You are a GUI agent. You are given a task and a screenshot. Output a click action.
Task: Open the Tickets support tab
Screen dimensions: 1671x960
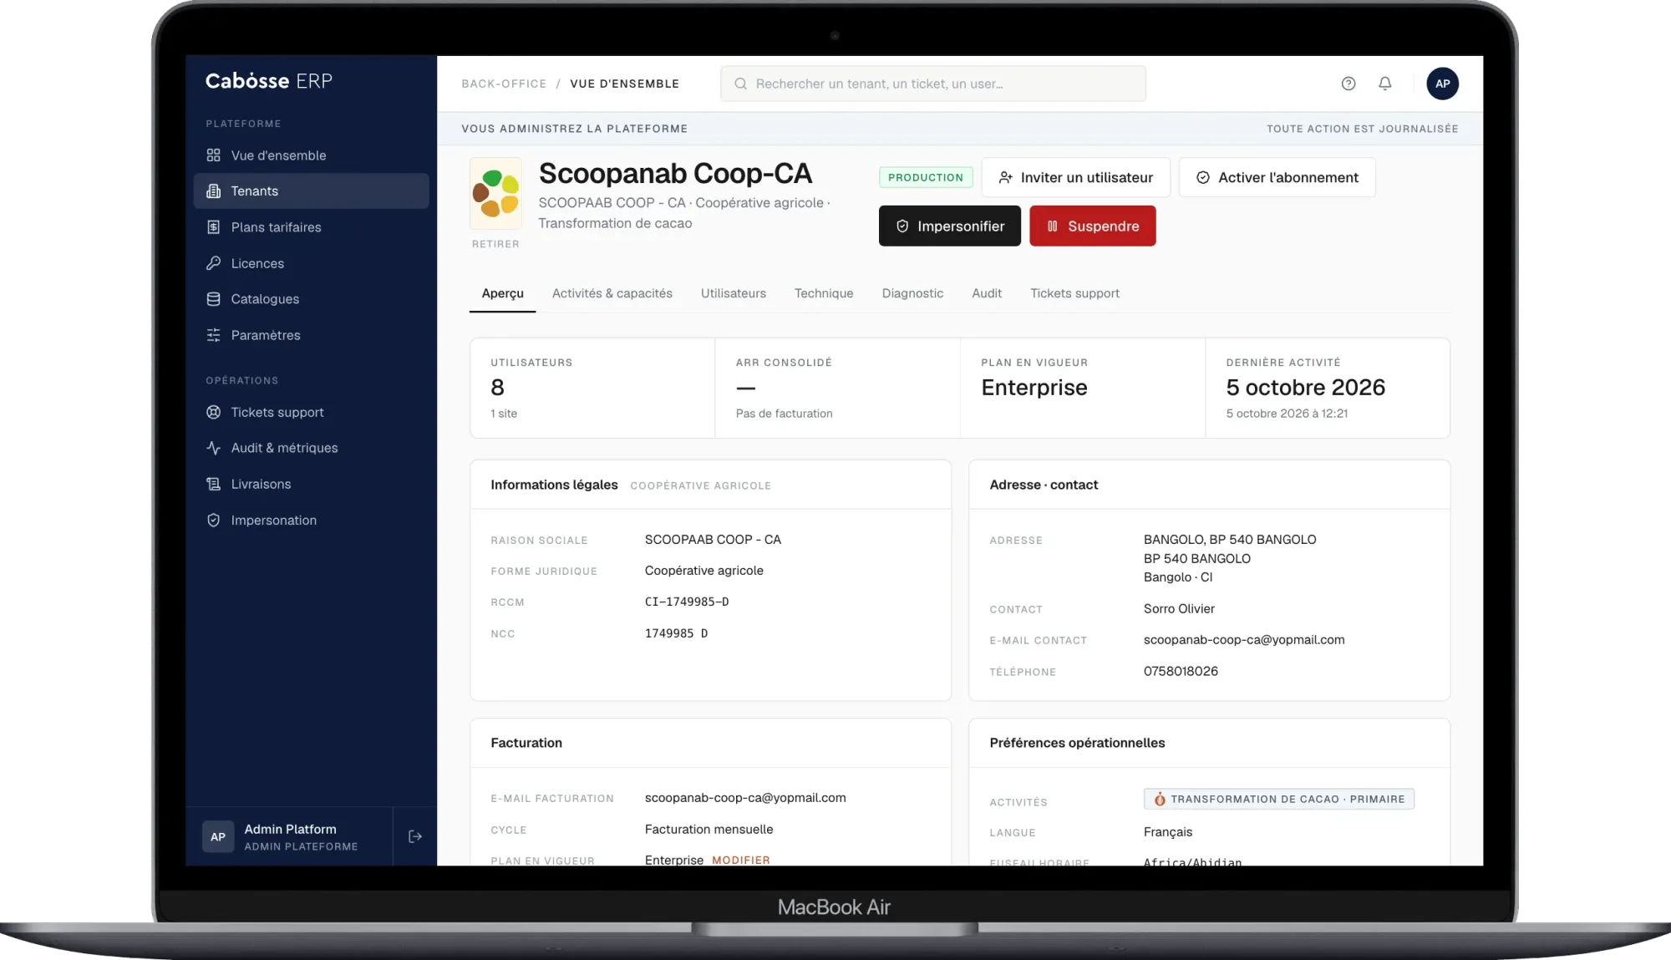(x=1074, y=293)
